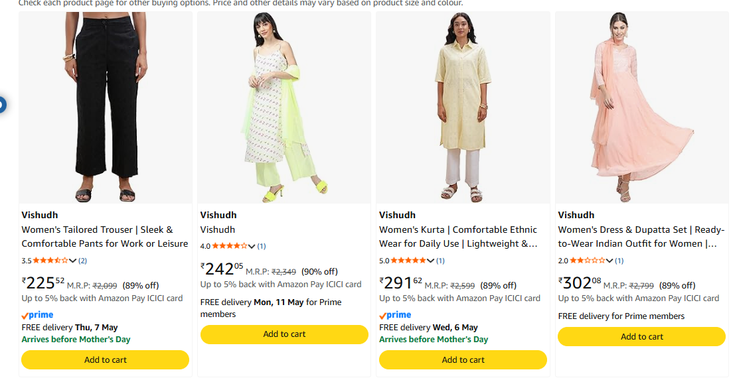Click 4.0 star rating of Vishudh dupatta set
This screenshot has height=382, width=731.
pyautogui.click(x=229, y=246)
